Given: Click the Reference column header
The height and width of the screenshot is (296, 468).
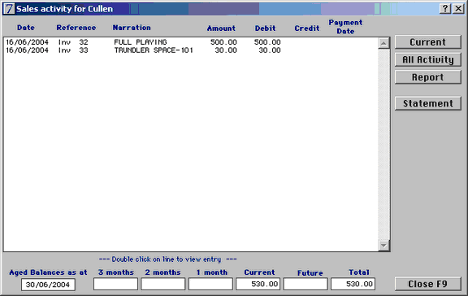Looking at the screenshot, I should [76, 28].
